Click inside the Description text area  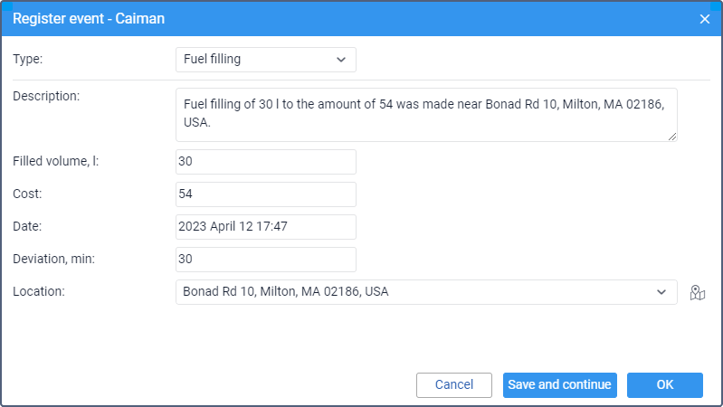[426, 115]
